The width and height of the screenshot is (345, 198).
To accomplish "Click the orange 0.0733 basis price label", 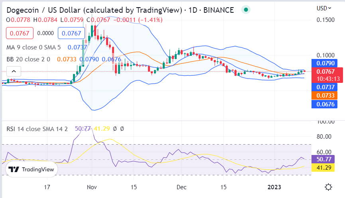I will pos(324,96).
